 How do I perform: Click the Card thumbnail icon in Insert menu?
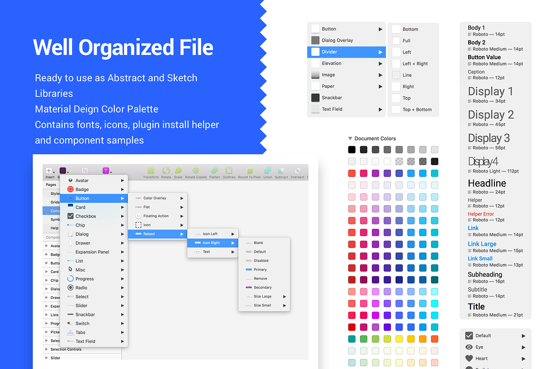click(71, 207)
